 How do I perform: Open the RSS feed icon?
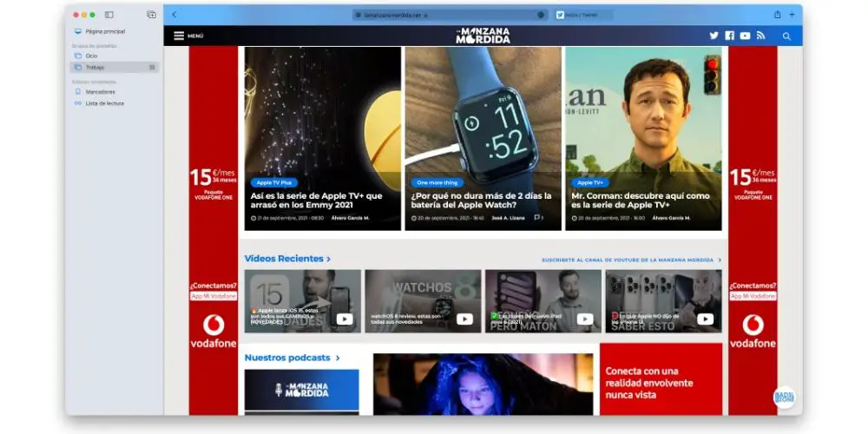tap(760, 36)
